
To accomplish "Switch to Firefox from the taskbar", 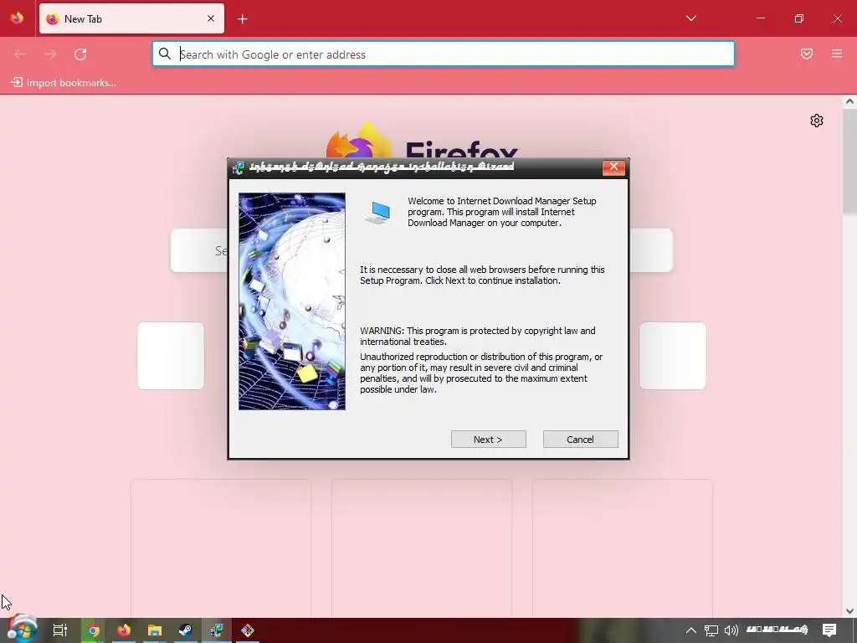I will (124, 630).
